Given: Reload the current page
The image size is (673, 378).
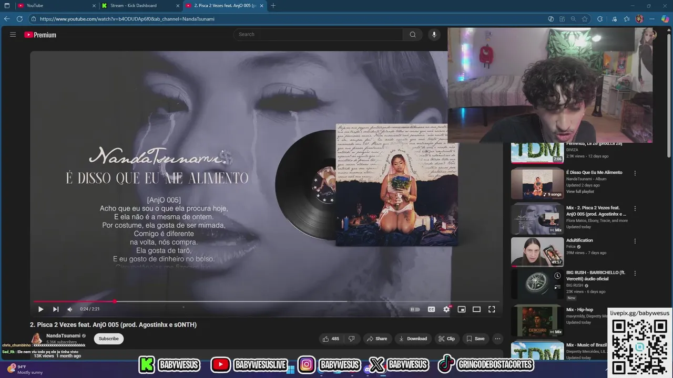Looking at the screenshot, I should 19,19.
